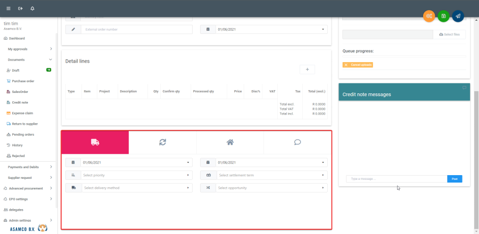Image resolution: width=479 pixels, height=234 pixels.
Task: Open the Select settlement term dropdown
Action: tap(270, 175)
